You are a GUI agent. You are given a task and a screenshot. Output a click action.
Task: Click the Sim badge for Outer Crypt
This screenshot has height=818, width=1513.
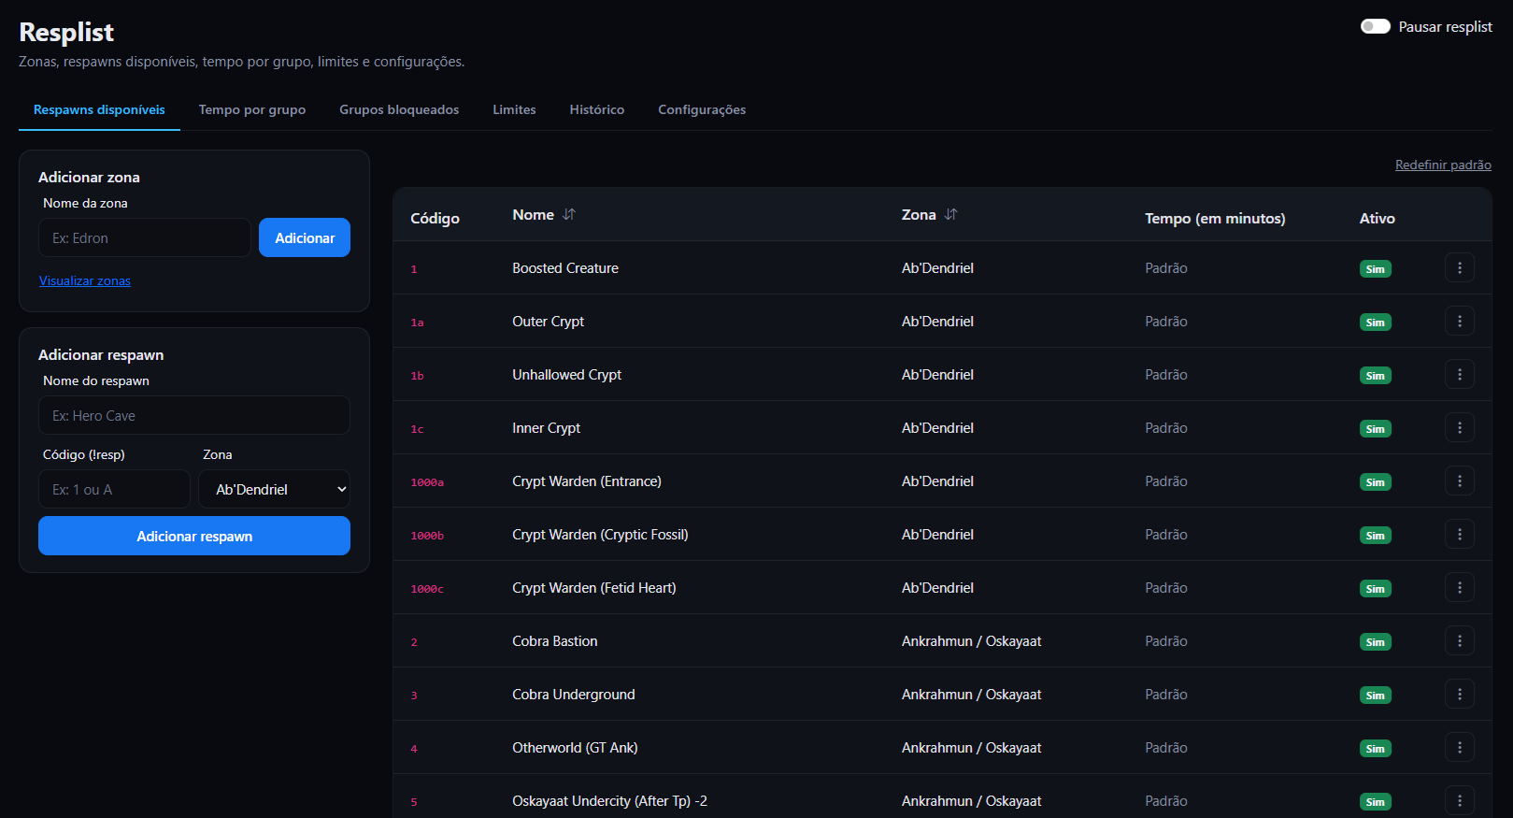[x=1376, y=323]
